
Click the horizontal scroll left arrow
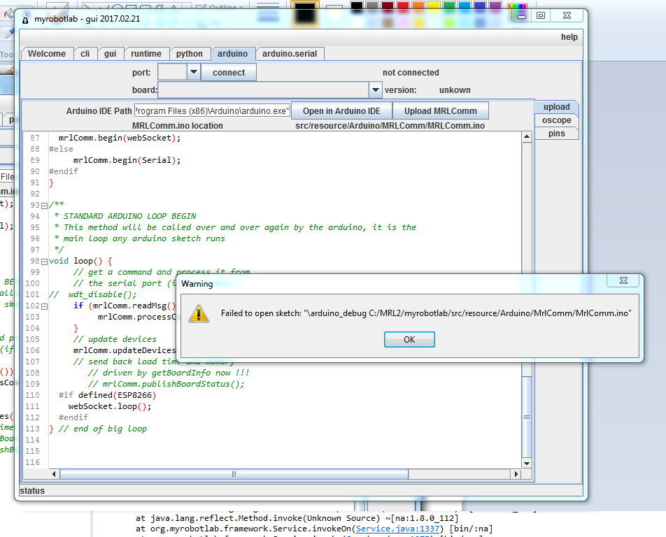pos(54,474)
